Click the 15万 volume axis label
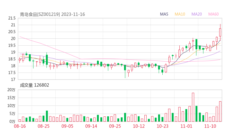225x133 pixels. (x=11, y=98)
